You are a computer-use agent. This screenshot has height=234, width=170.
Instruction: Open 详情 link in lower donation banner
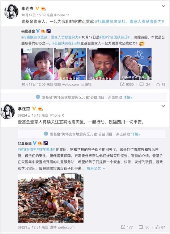[x=135, y=134]
